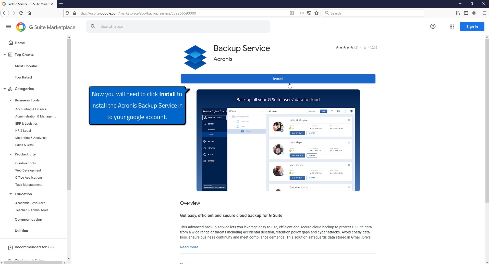Click the blue Install button
This screenshot has width=489, height=264.
pyautogui.click(x=278, y=79)
